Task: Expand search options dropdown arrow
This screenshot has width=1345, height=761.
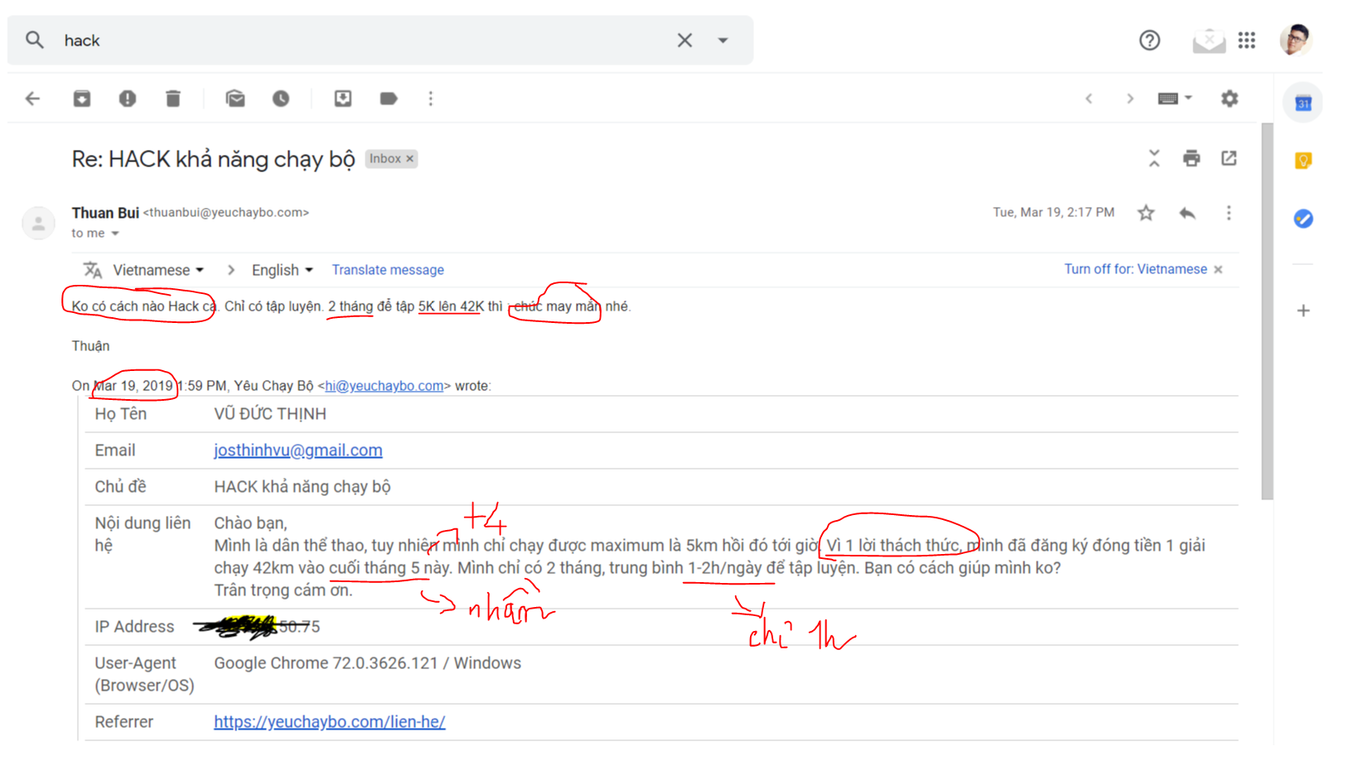Action: coord(723,40)
